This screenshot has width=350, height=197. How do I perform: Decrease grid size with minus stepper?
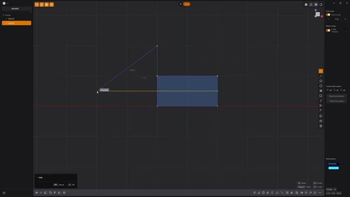[x=328, y=19]
